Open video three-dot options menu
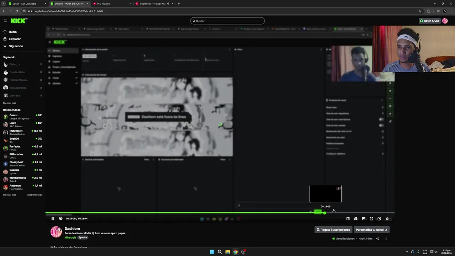The height and width of the screenshot is (256, 455). (x=386, y=239)
